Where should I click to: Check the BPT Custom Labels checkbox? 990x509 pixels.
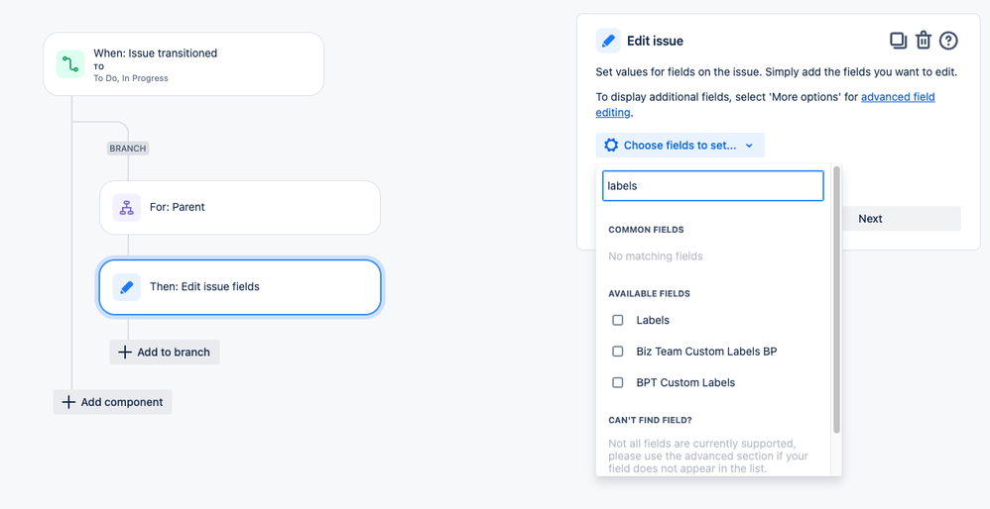point(617,382)
